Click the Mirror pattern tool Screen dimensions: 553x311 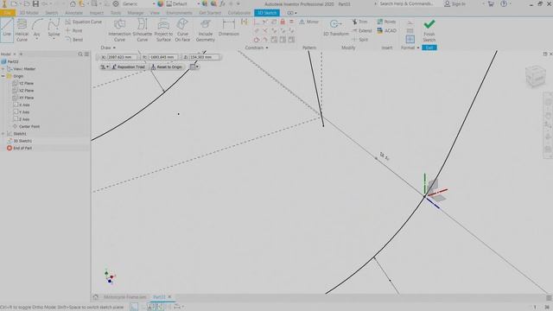[x=309, y=22]
